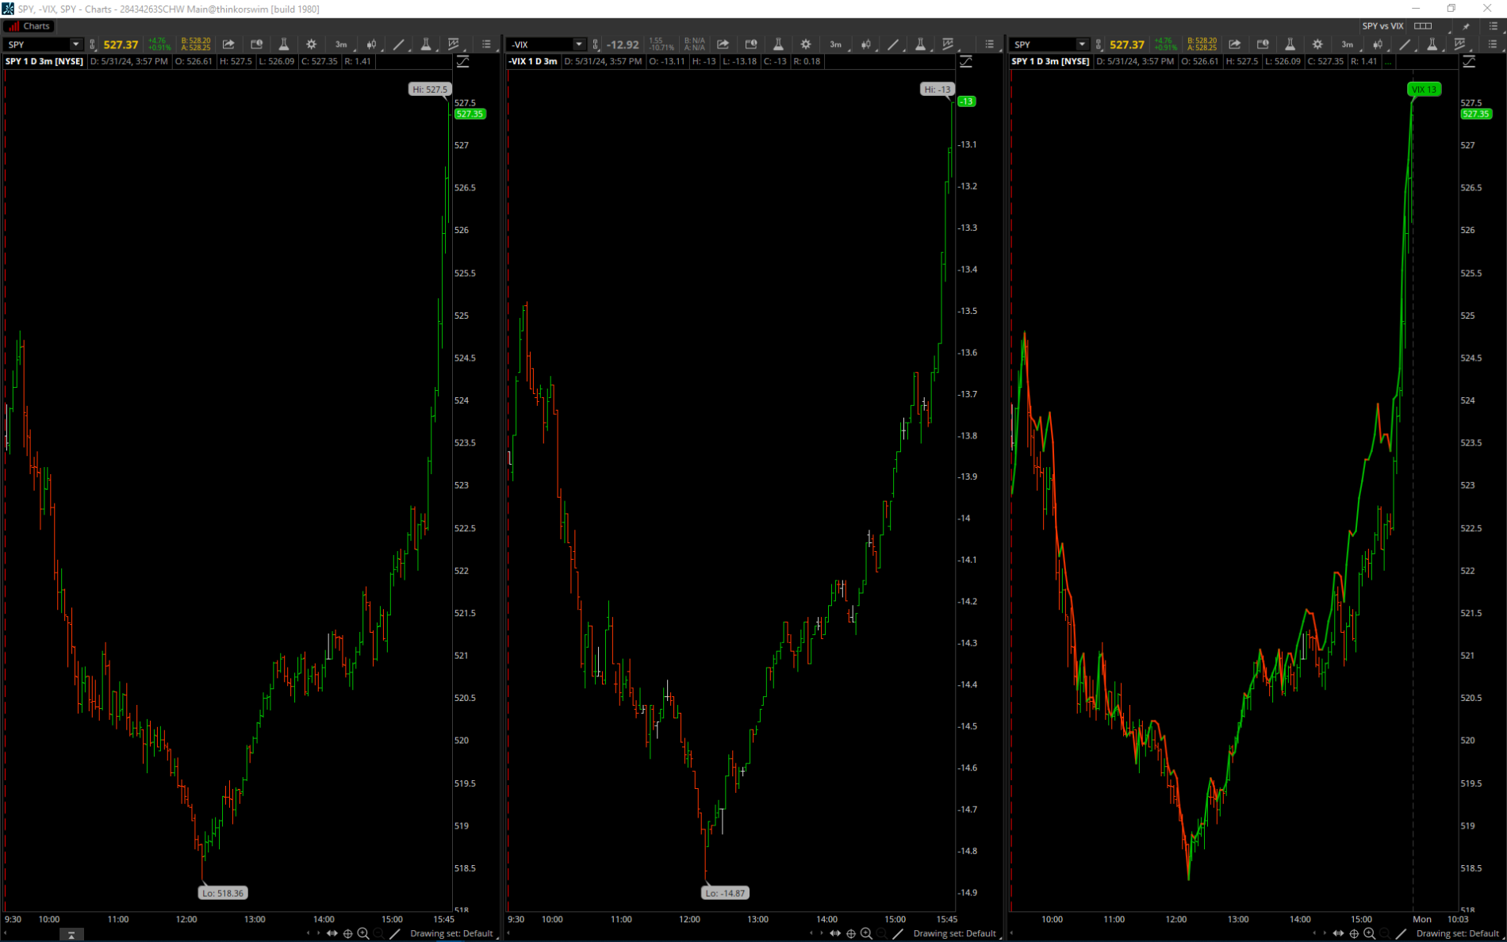Open the SPY symbol dropdown in left chart
The image size is (1507, 942).
coord(75,44)
